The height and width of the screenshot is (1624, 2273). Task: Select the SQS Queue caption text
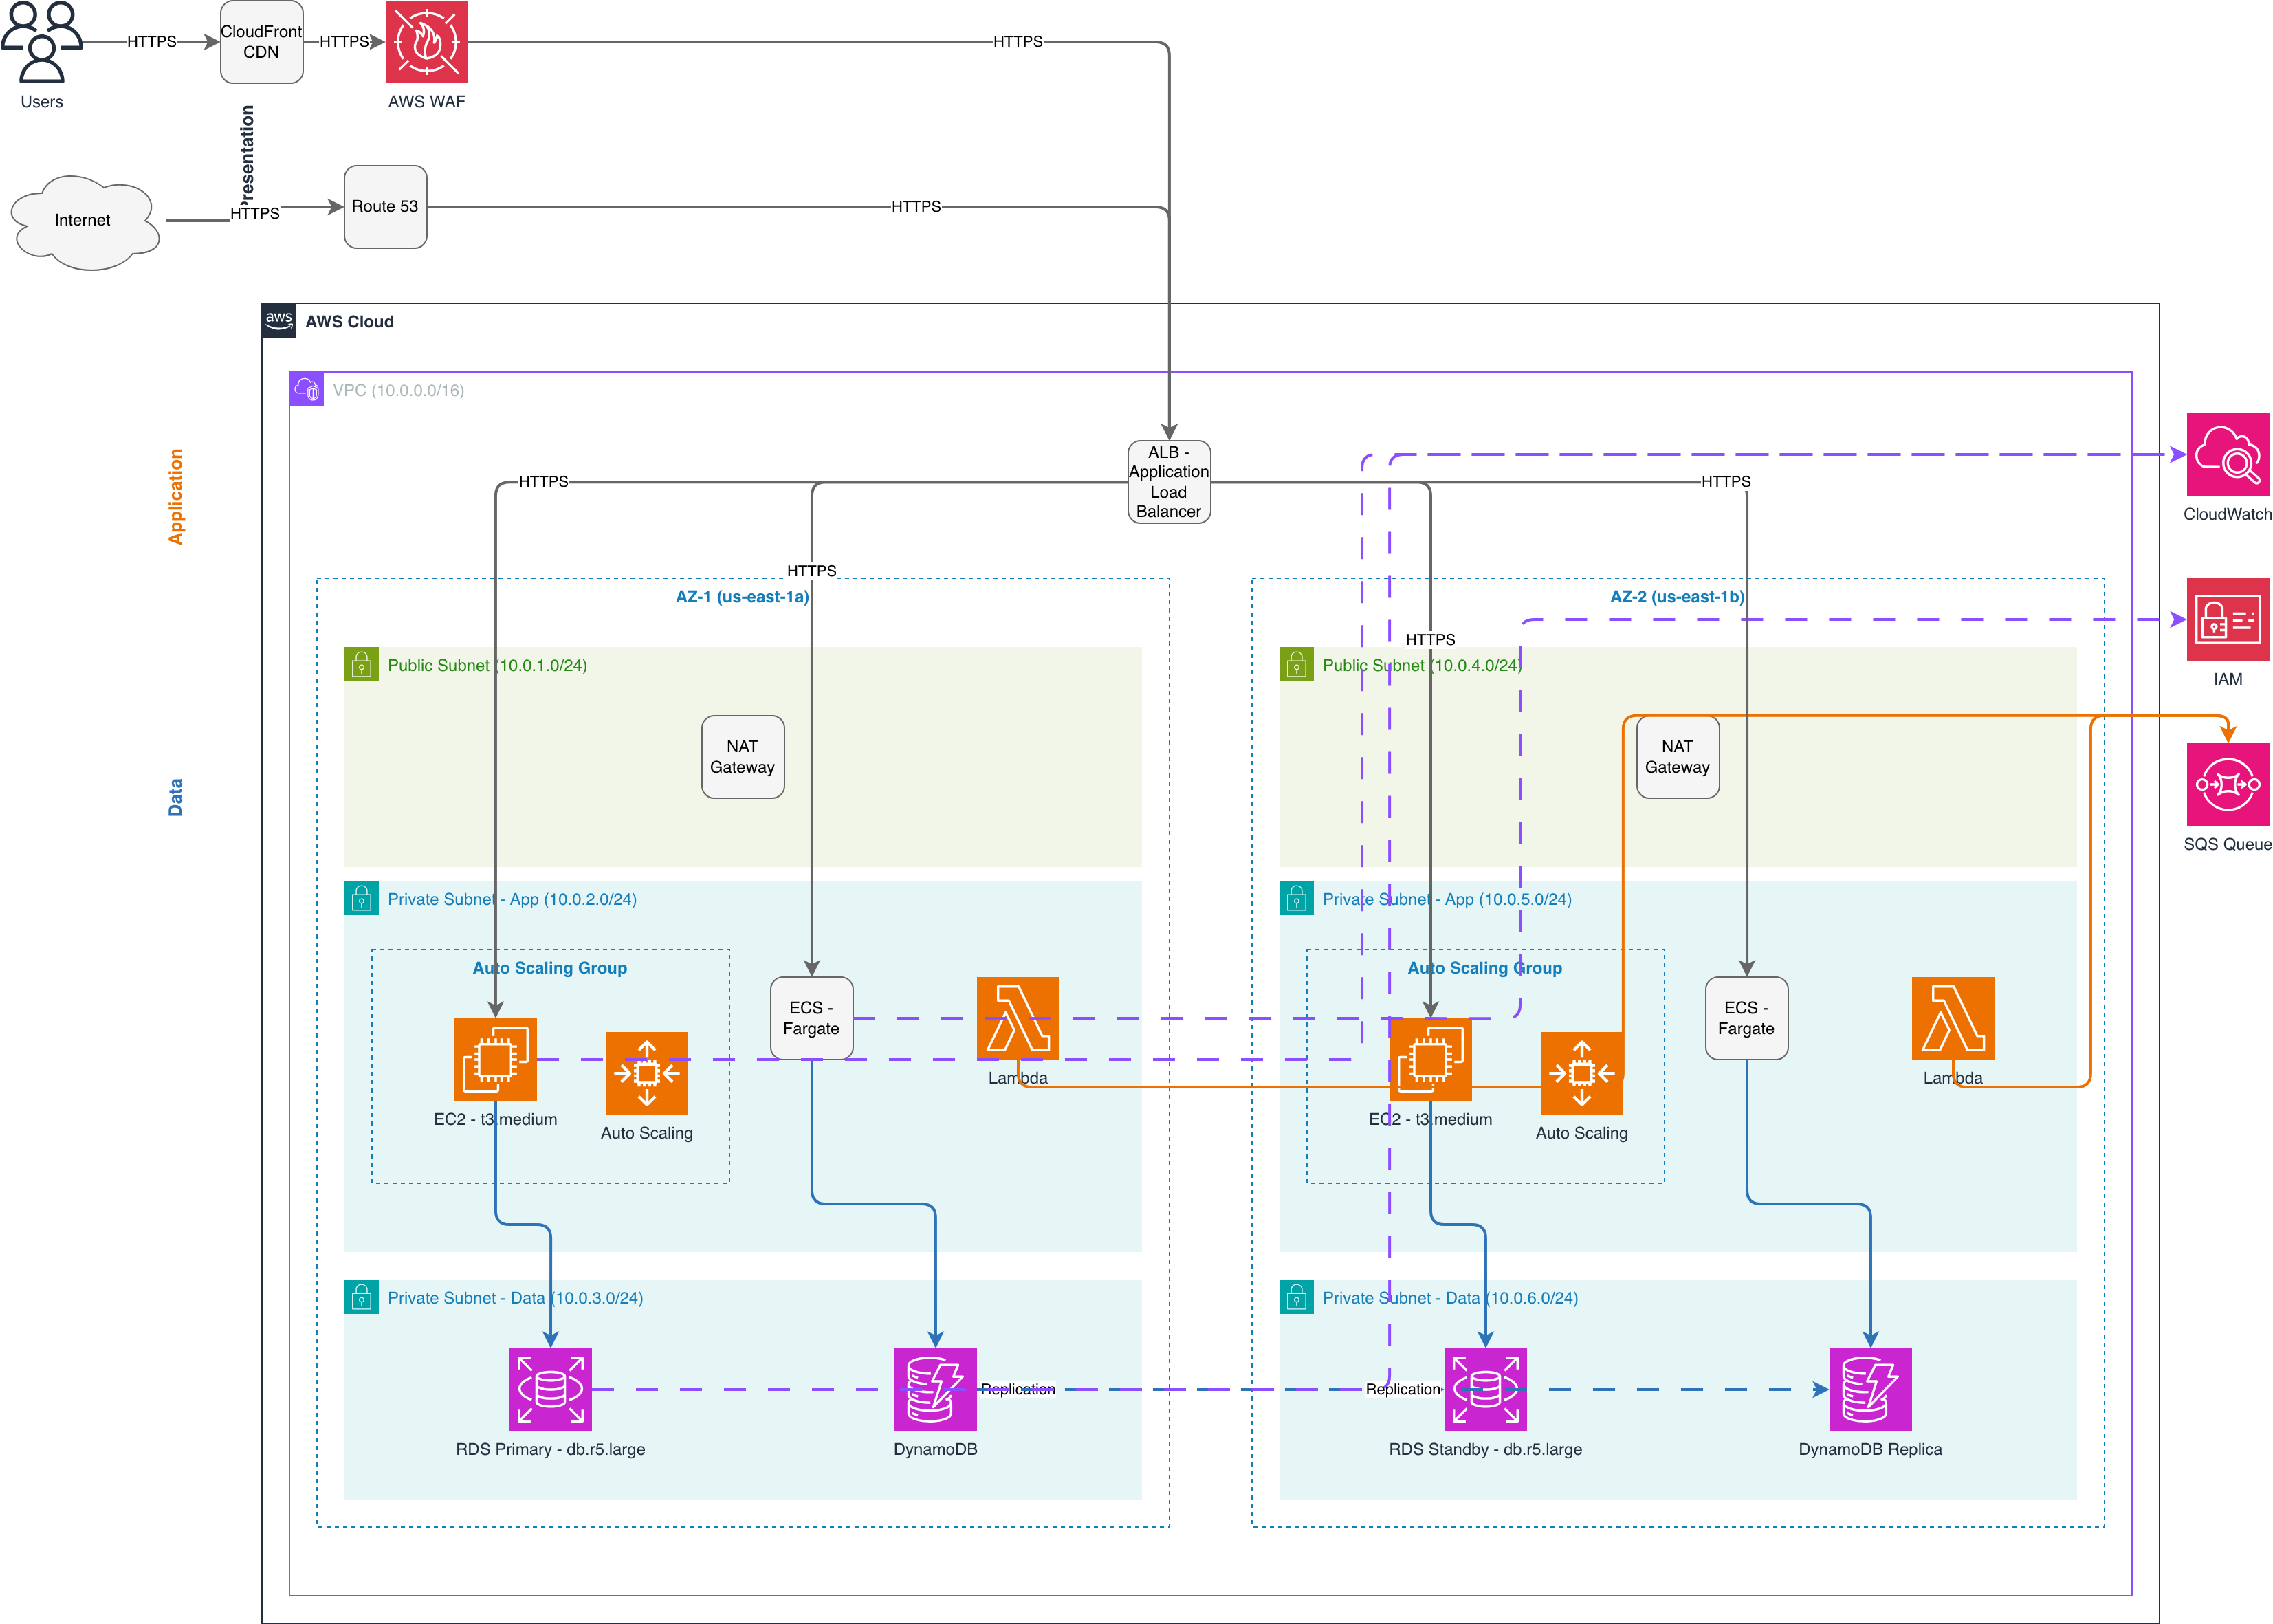tap(2228, 844)
